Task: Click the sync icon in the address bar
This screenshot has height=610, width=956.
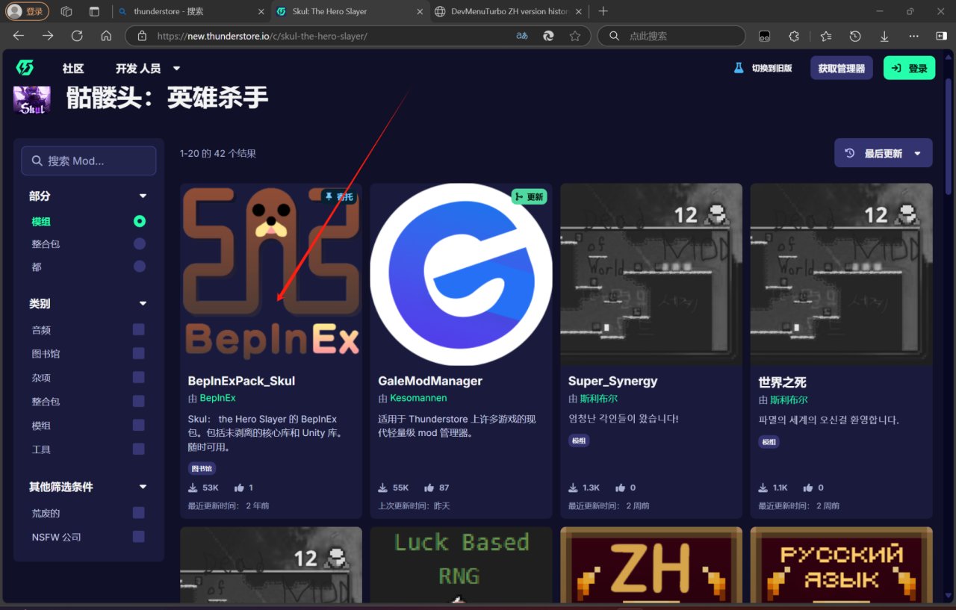Action: (548, 36)
